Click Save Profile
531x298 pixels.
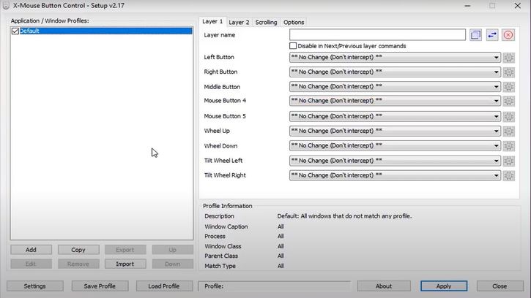point(100,286)
